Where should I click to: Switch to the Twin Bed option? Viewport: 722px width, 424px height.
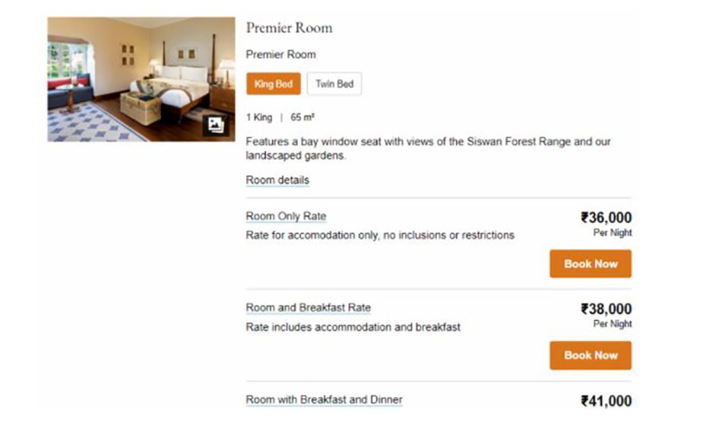(334, 84)
